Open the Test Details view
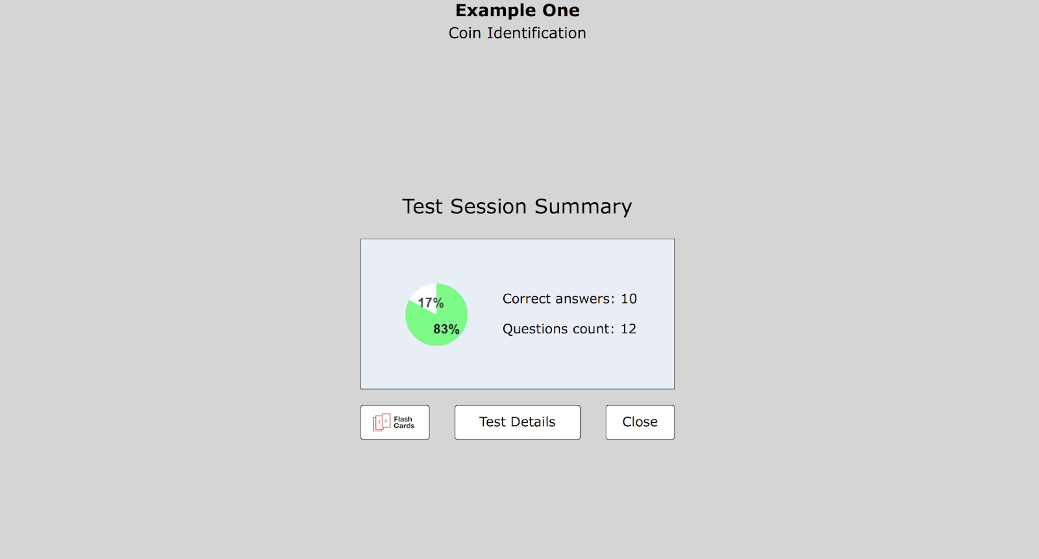Viewport: 1039px width, 559px height. pyautogui.click(x=517, y=422)
